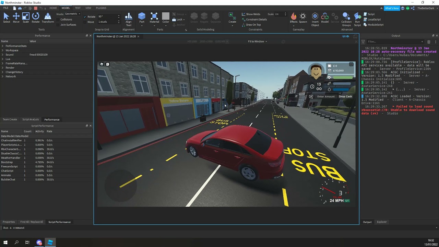Clear output with the trash icon

tap(429, 42)
